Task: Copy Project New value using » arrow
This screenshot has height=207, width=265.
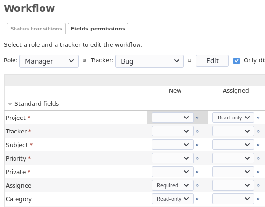Action: coord(197,118)
